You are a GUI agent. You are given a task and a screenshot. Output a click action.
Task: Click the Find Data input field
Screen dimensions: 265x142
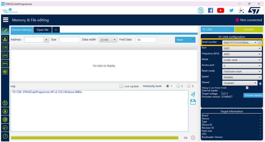point(146,40)
